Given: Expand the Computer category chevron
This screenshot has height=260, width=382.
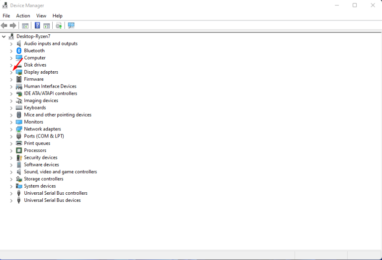Looking at the screenshot, I should tap(11, 58).
